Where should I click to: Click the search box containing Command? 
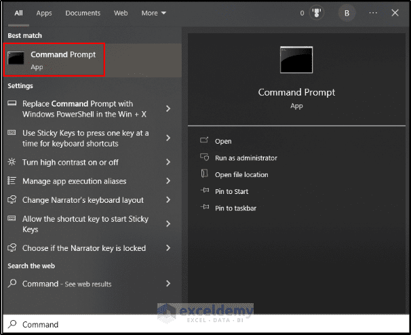coord(206,324)
